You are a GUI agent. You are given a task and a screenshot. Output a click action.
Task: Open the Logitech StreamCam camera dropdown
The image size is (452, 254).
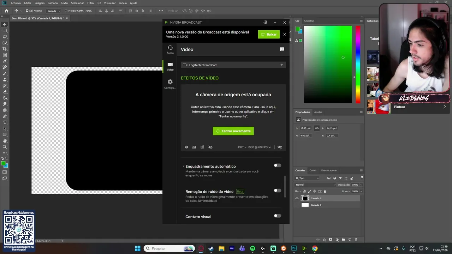pos(233,65)
